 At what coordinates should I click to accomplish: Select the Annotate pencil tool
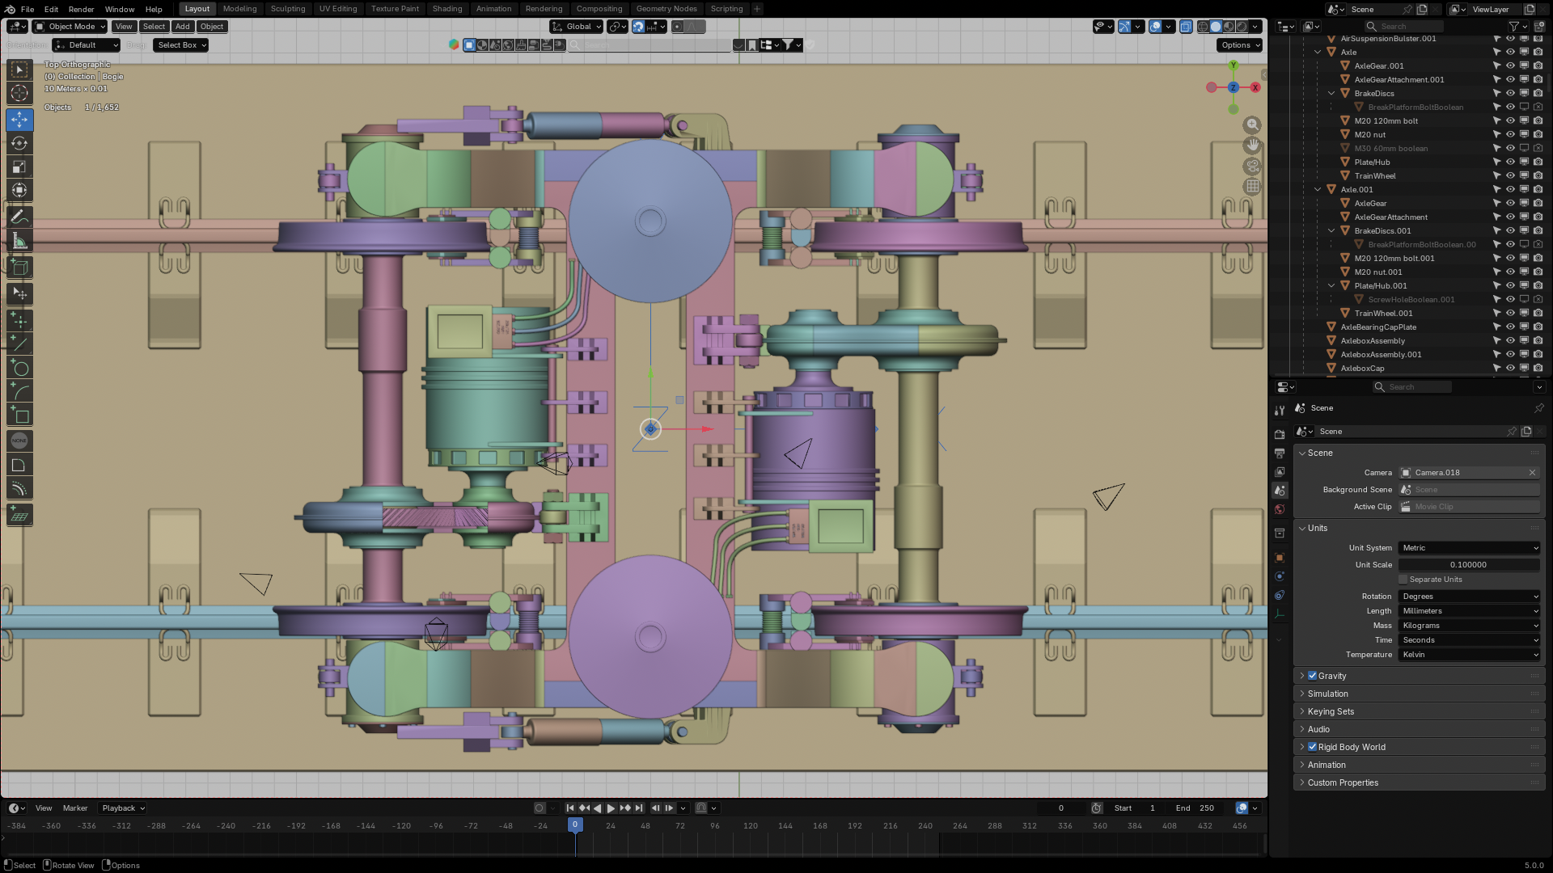(20, 217)
